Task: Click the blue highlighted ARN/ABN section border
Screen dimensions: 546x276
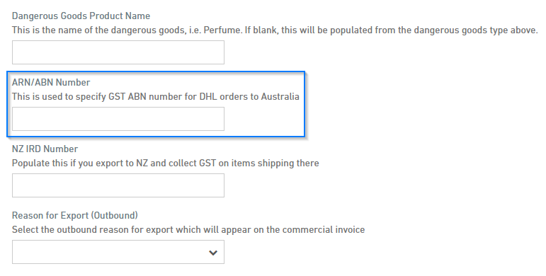Action: pyautogui.click(x=156, y=71)
